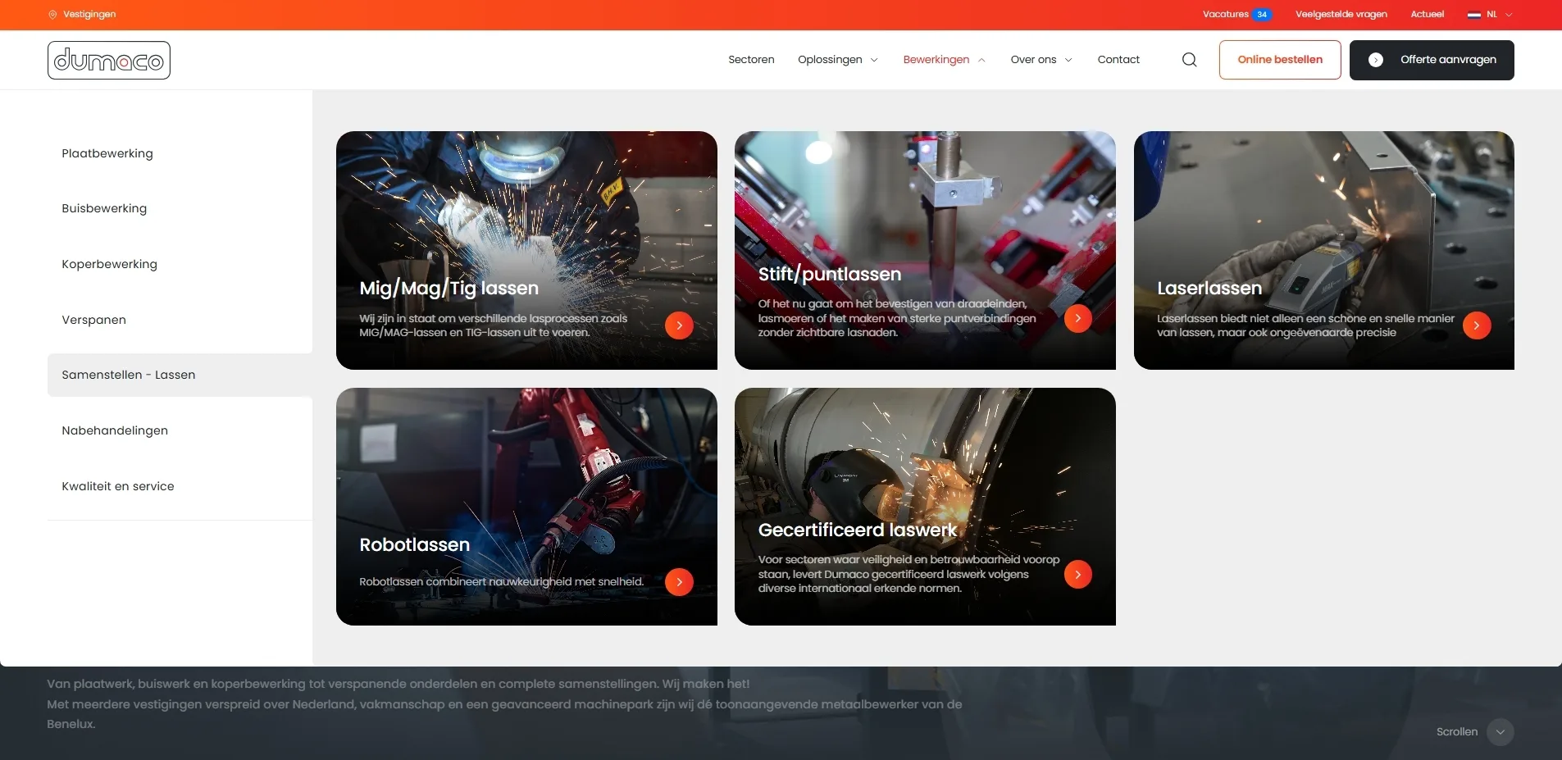Click the arrow circle on Gecertificeerd laswerk card

(1077, 575)
